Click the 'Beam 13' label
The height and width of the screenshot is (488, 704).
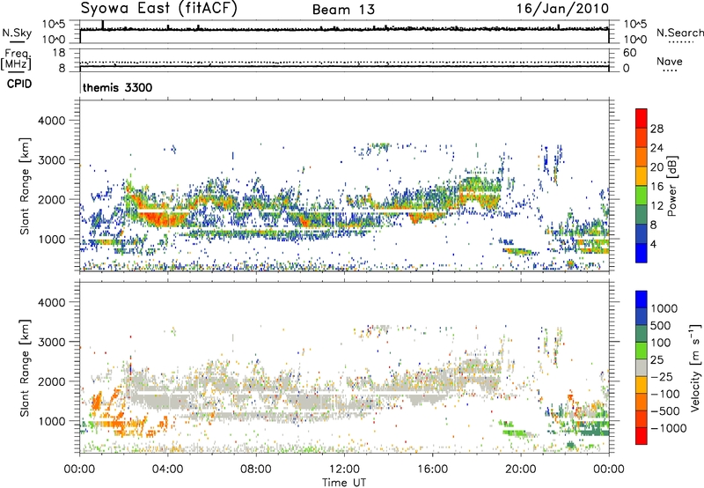[343, 10]
